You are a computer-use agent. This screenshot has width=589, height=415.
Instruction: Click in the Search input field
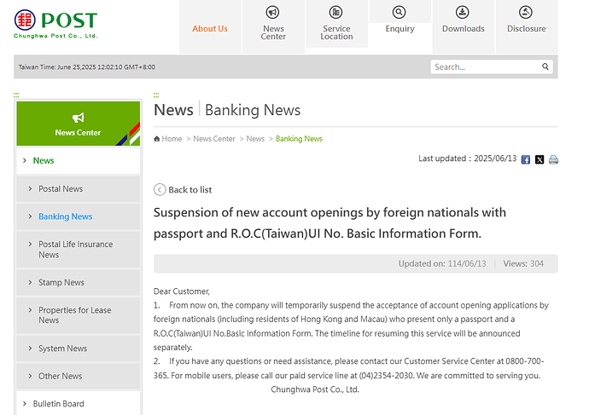(x=484, y=66)
